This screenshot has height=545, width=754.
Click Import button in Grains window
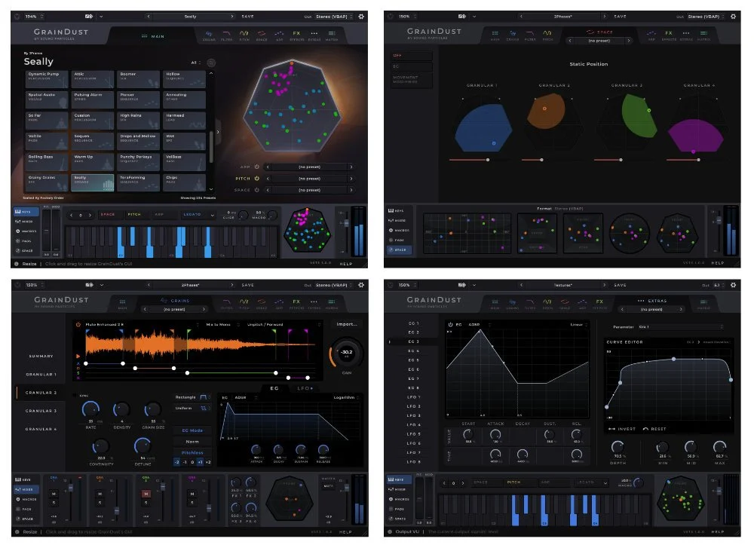tap(347, 324)
